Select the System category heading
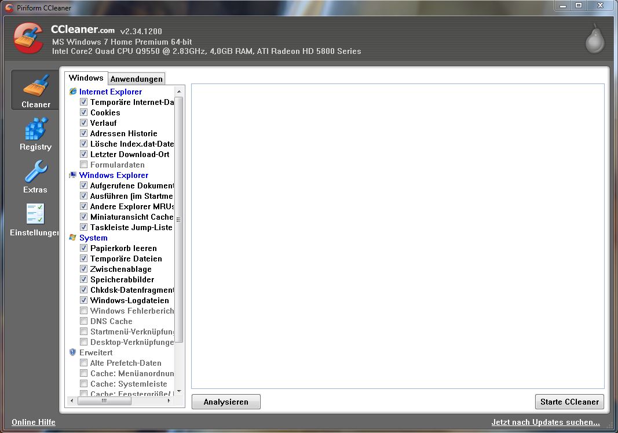The image size is (618, 433). click(x=93, y=238)
